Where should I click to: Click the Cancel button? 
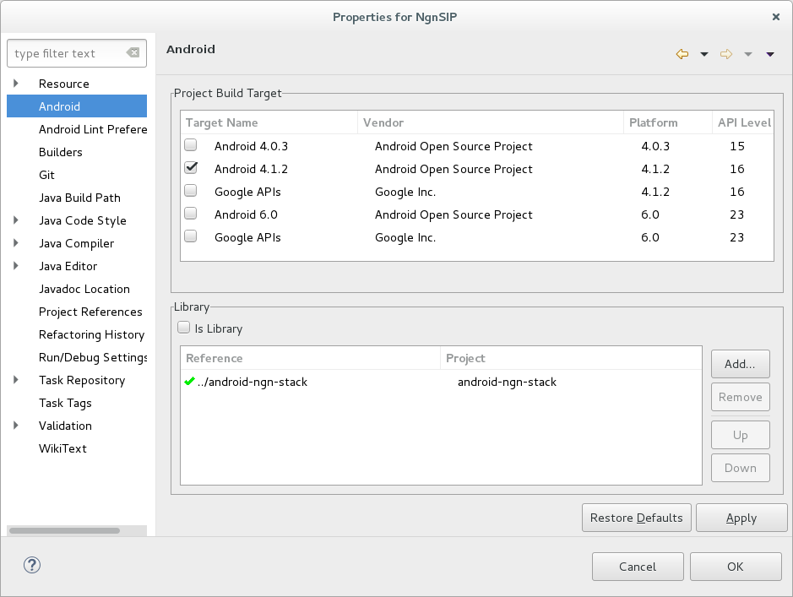point(638,567)
